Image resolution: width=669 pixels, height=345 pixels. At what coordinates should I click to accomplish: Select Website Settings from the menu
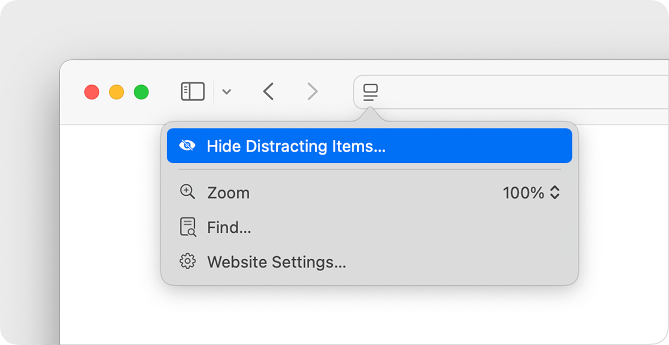pyautogui.click(x=275, y=262)
